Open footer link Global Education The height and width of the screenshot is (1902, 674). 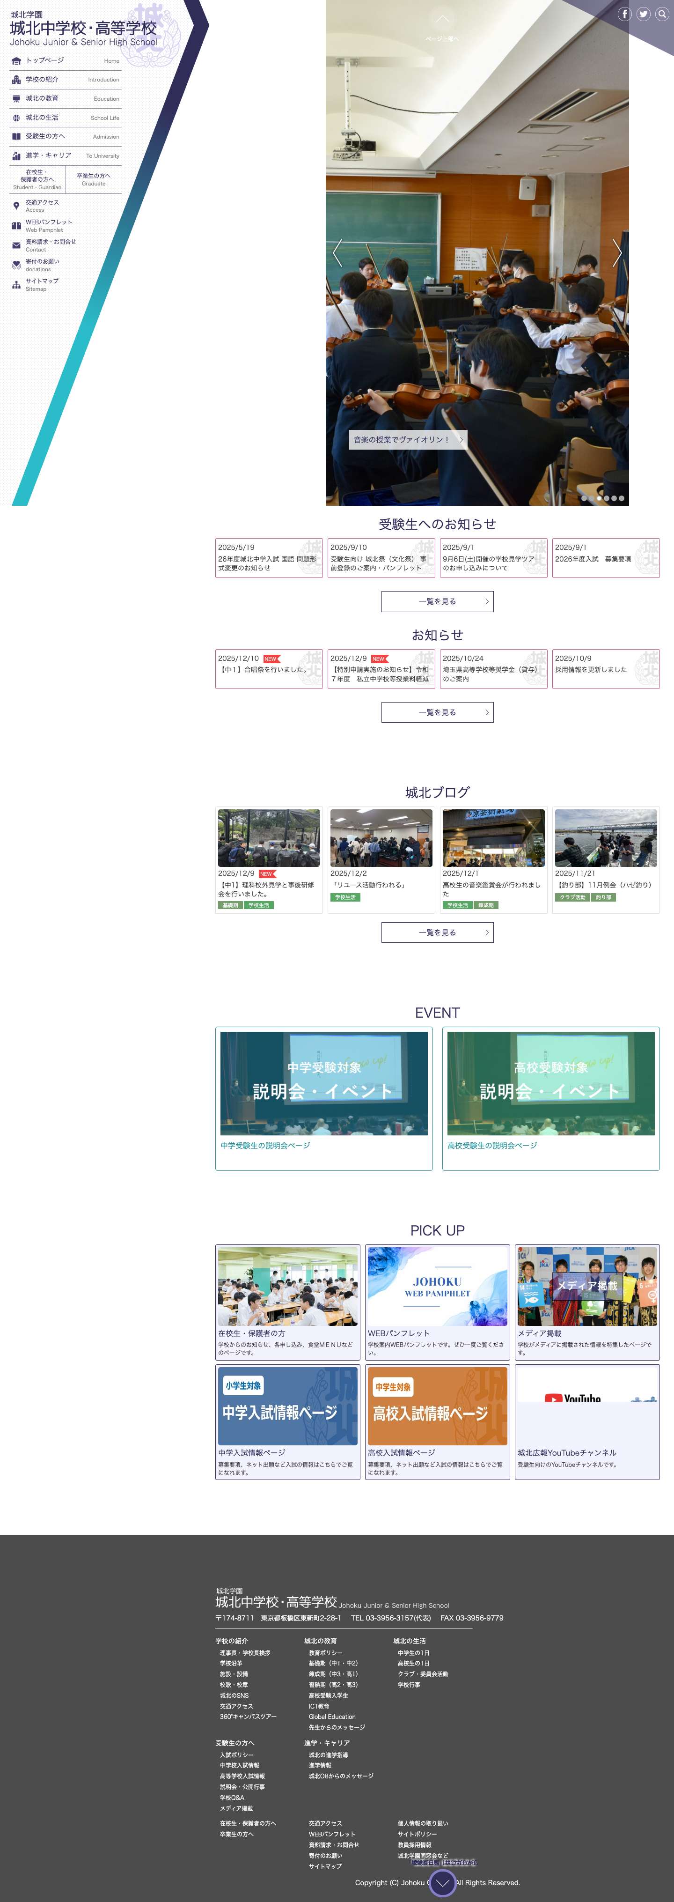pyautogui.click(x=332, y=1717)
